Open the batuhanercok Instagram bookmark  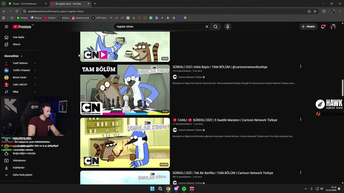point(80,18)
